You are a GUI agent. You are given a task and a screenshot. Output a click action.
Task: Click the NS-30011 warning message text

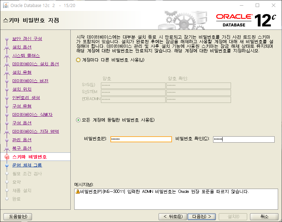point(164,192)
